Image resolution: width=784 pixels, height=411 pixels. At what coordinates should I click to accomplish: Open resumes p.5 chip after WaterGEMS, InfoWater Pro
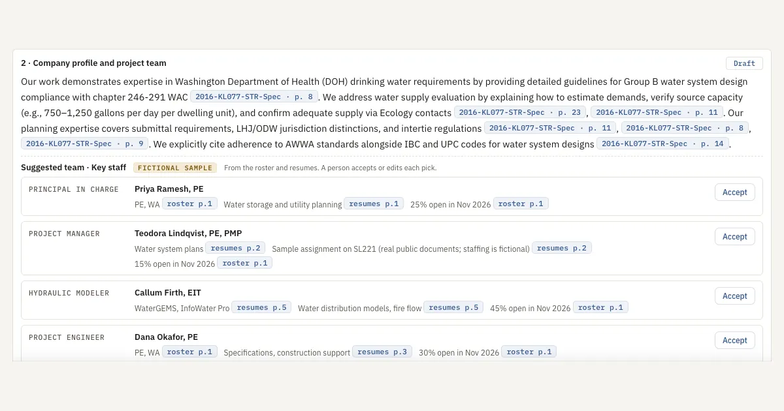[262, 307]
